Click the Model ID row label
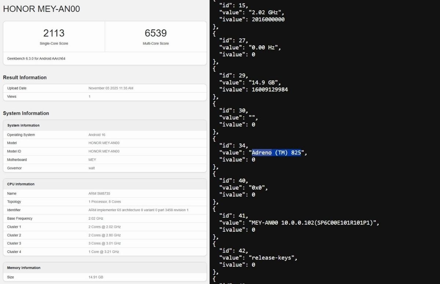Image resolution: width=440 pixels, height=284 pixels. point(14,151)
